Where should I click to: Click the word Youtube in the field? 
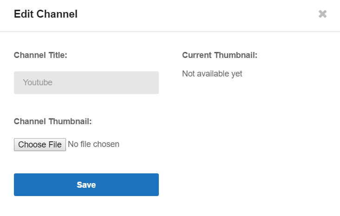pyautogui.click(x=38, y=83)
